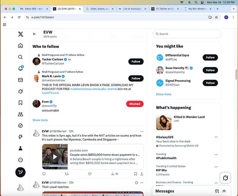
Task: Repost the NYT scams post
Action: [67, 174]
